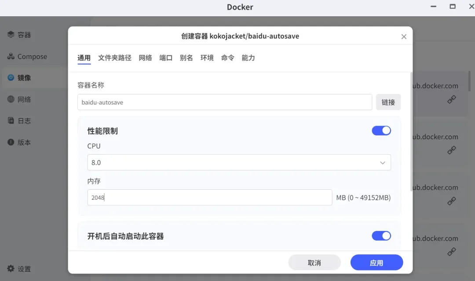Expand the CPU 8.0 dropdown
The image size is (475, 281).
click(239, 162)
